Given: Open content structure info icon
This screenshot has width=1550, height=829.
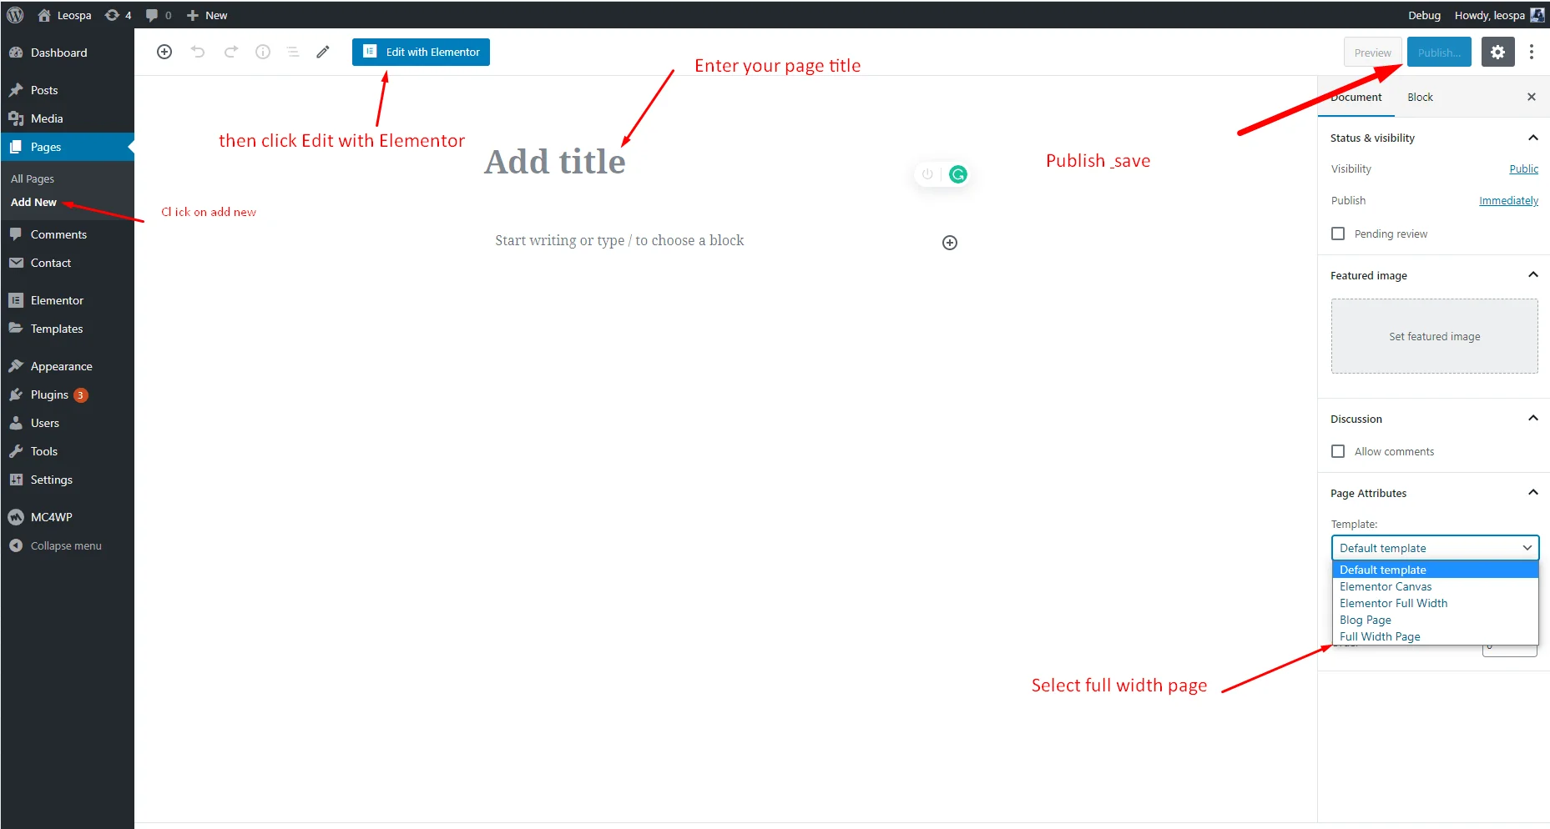Looking at the screenshot, I should tap(263, 52).
